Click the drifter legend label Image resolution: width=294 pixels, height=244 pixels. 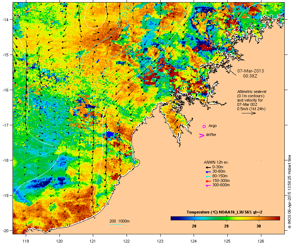point(211,135)
